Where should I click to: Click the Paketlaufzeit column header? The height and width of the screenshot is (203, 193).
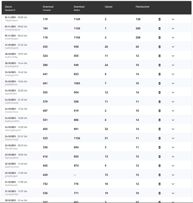pos(143,7)
